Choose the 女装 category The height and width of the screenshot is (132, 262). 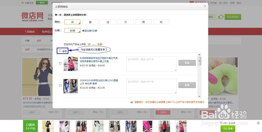[x=72, y=31]
